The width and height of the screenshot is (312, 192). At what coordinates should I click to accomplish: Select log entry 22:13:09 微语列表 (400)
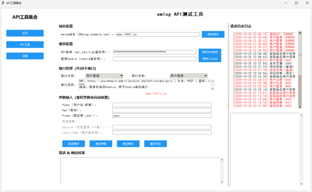[263, 106]
